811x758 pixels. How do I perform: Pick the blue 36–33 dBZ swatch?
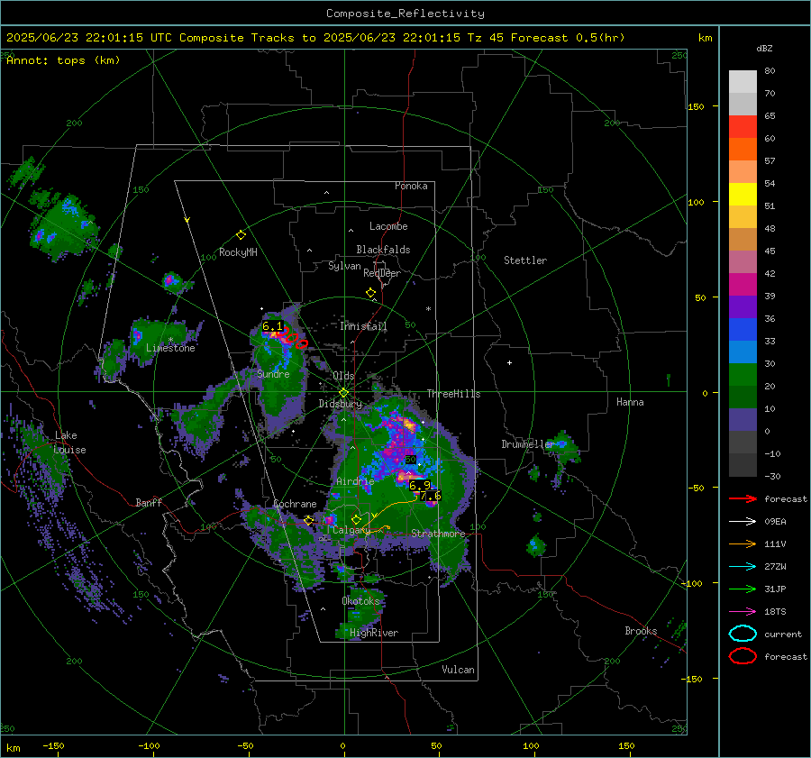coord(743,330)
